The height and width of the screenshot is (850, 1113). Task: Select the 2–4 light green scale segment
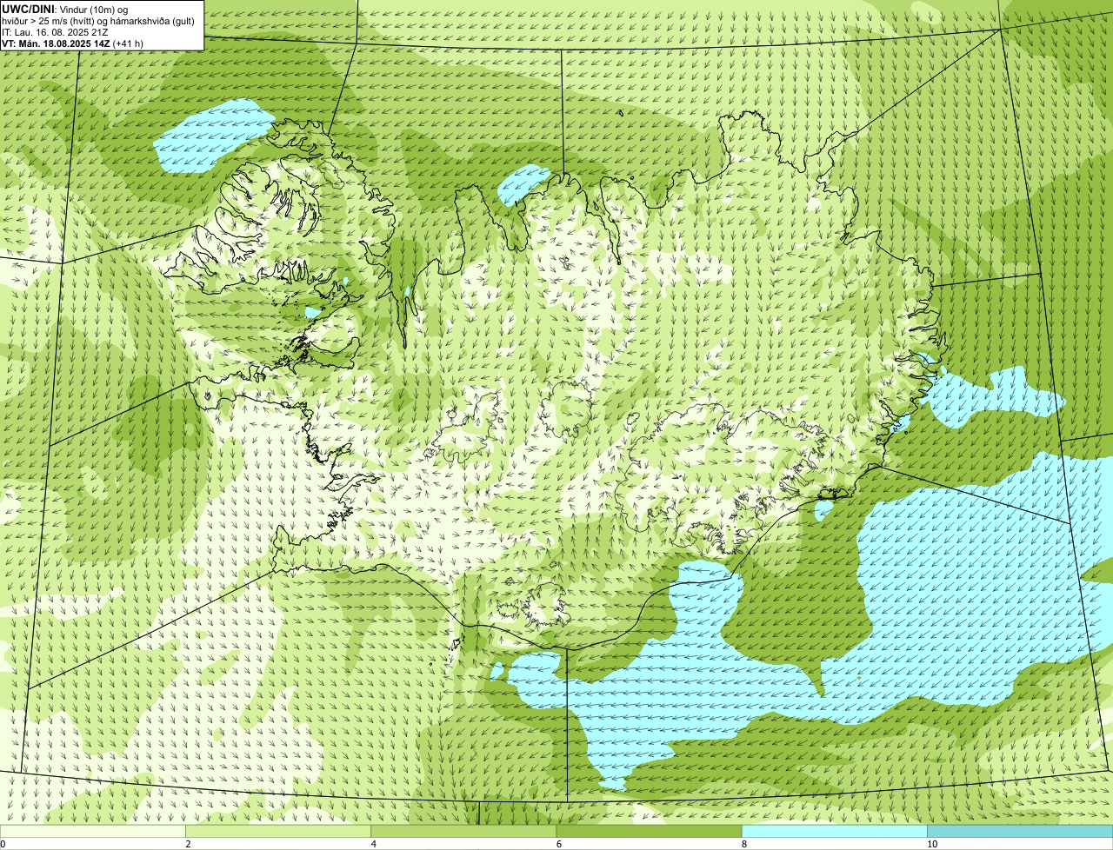click(278, 831)
